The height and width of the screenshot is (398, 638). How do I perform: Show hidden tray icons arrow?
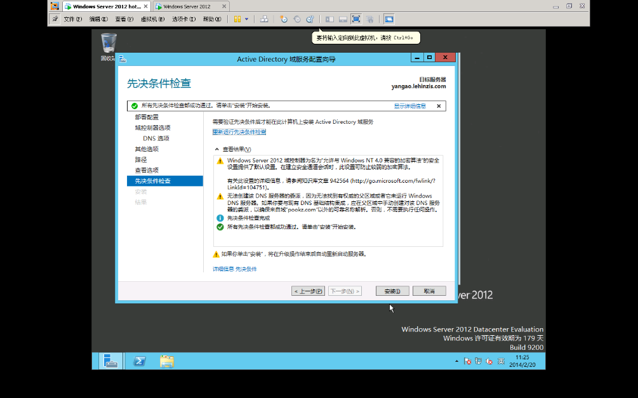click(456, 361)
